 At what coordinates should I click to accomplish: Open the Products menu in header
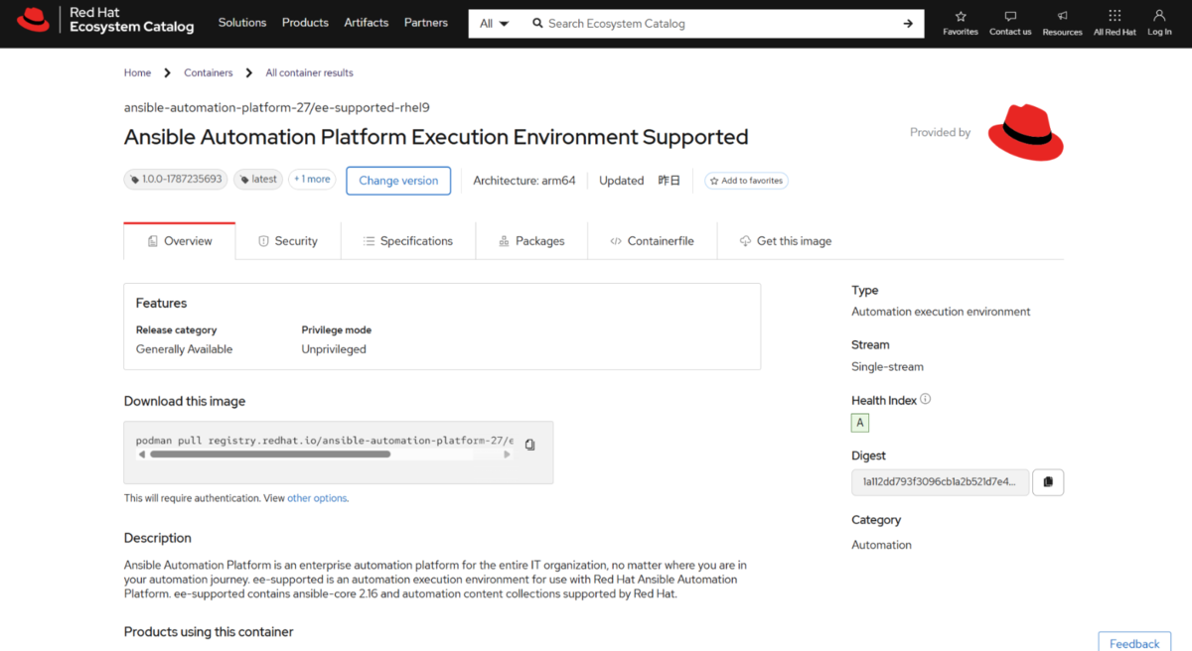click(305, 22)
